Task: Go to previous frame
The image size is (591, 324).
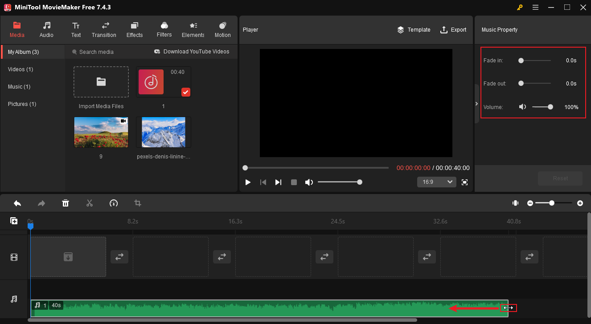Action: pyautogui.click(x=263, y=182)
